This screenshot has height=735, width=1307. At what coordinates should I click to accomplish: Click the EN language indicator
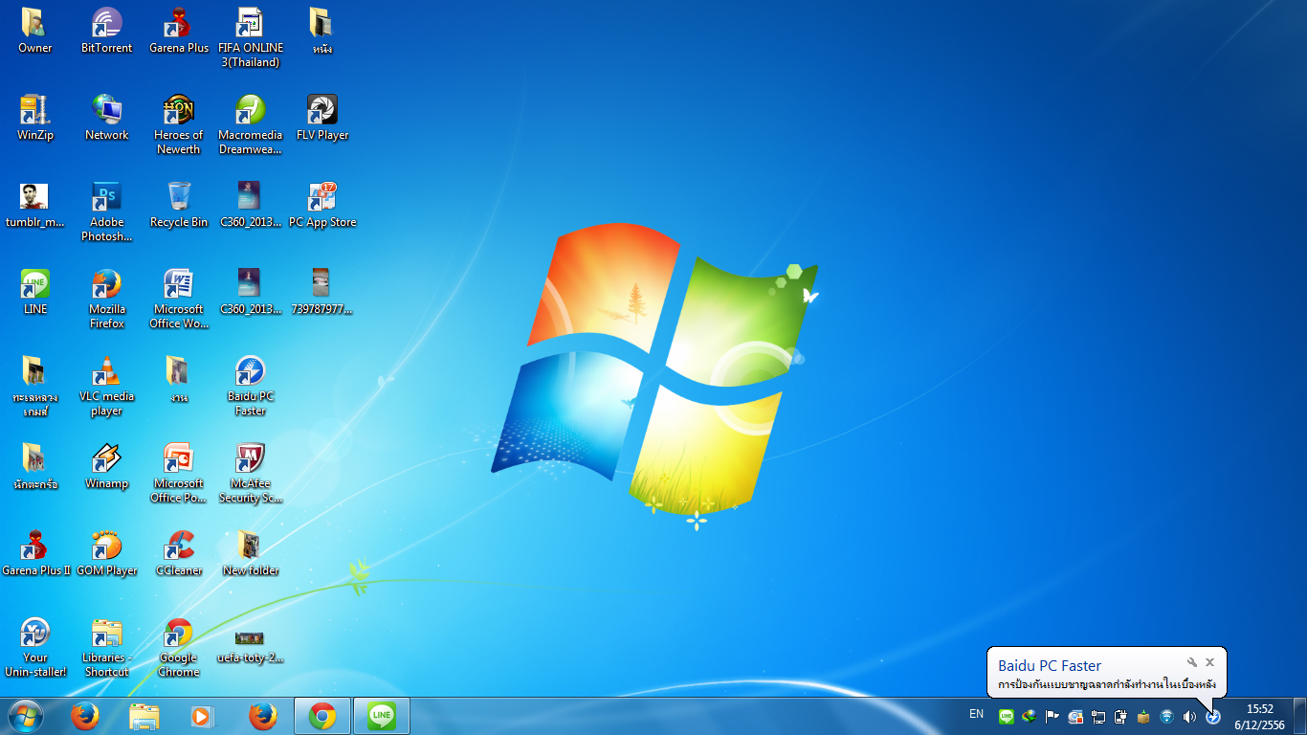[x=976, y=714]
